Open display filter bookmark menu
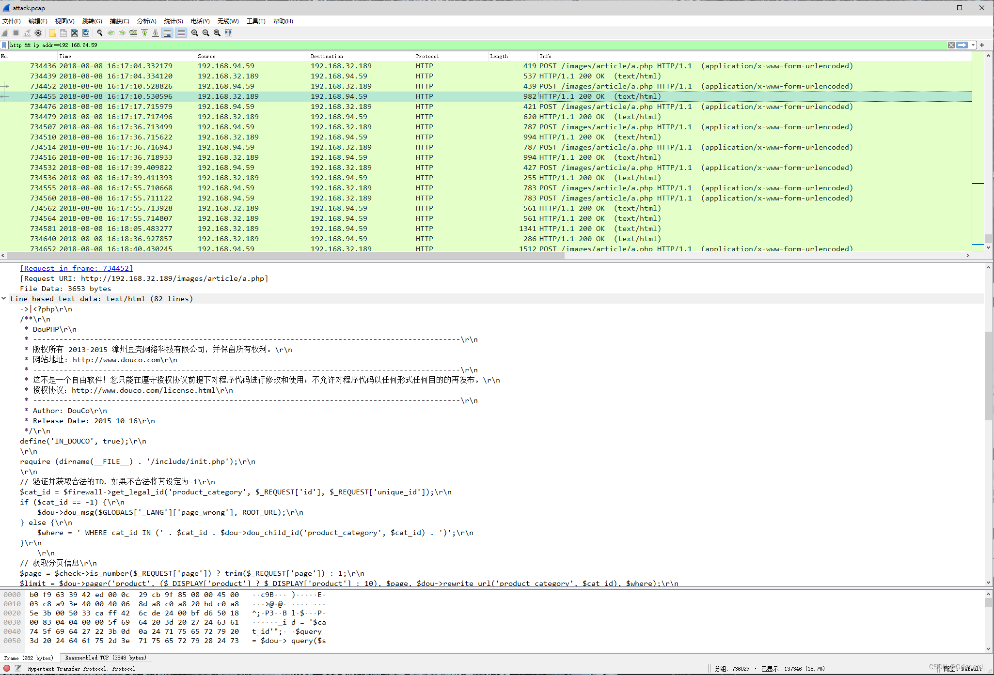This screenshot has width=994, height=675. pyautogui.click(x=4, y=45)
